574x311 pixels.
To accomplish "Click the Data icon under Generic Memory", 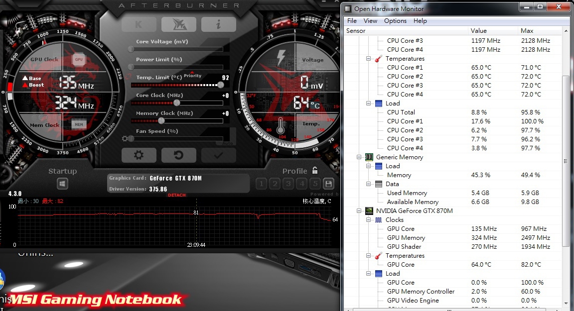I will (379, 184).
